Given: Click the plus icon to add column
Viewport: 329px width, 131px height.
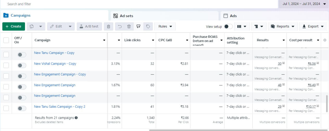Looking at the screenshot, I should point(325,40).
